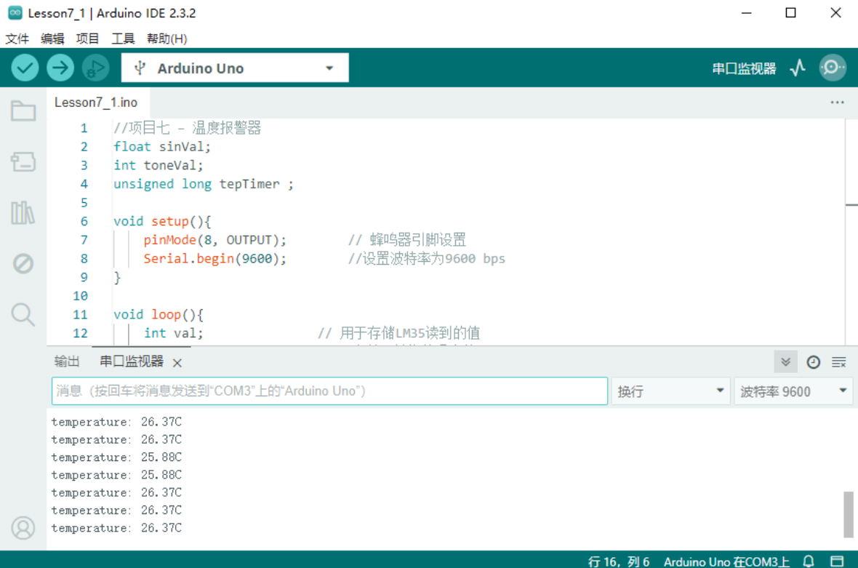Screen dimensions: 858x568
Task: Open the 换行 line ending dropdown
Action: 670,391
